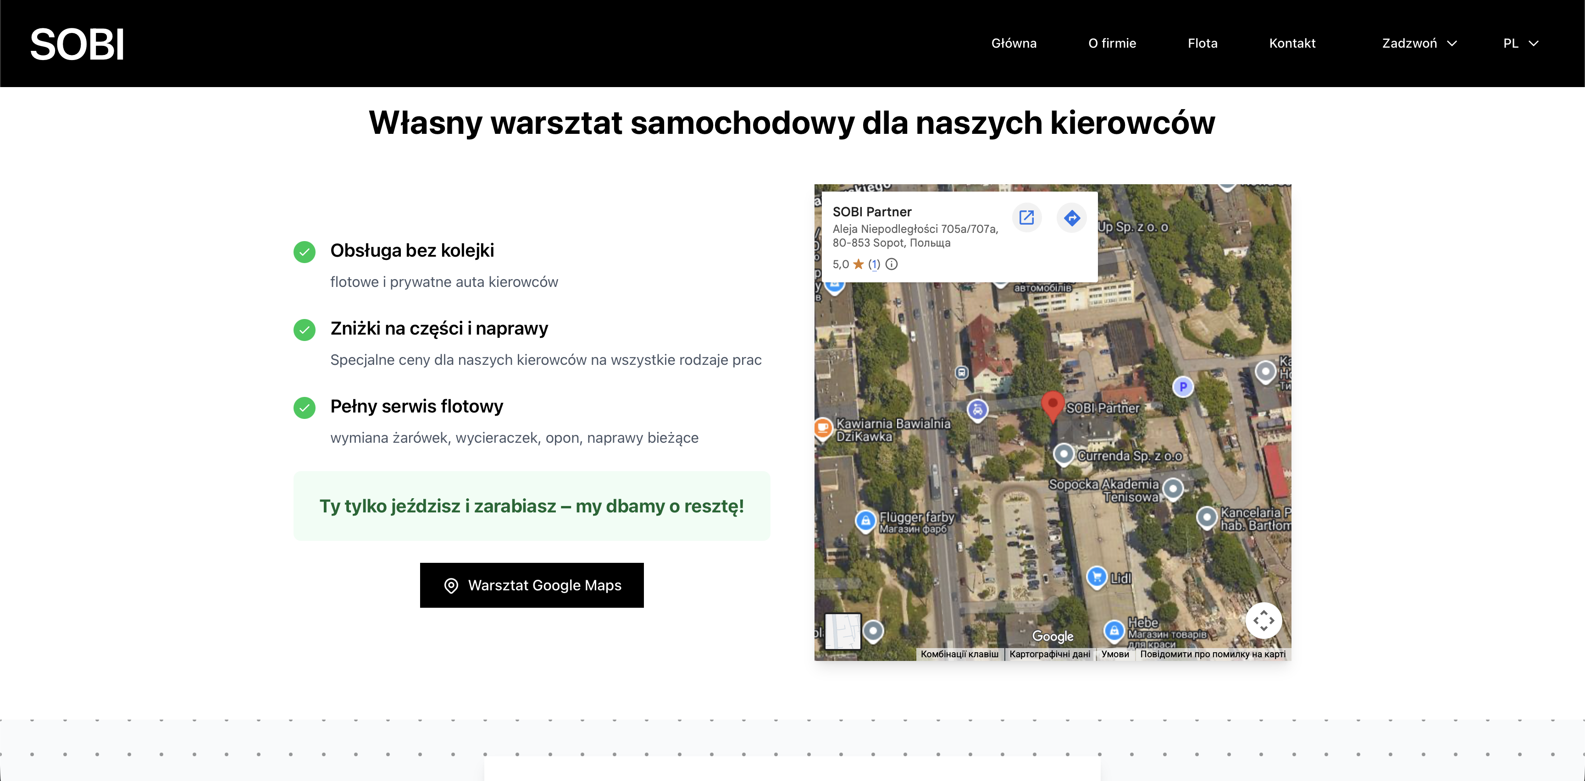The width and height of the screenshot is (1585, 781).
Task: Click the bus stop icon on the road
Action: click(x=962, y=373)
